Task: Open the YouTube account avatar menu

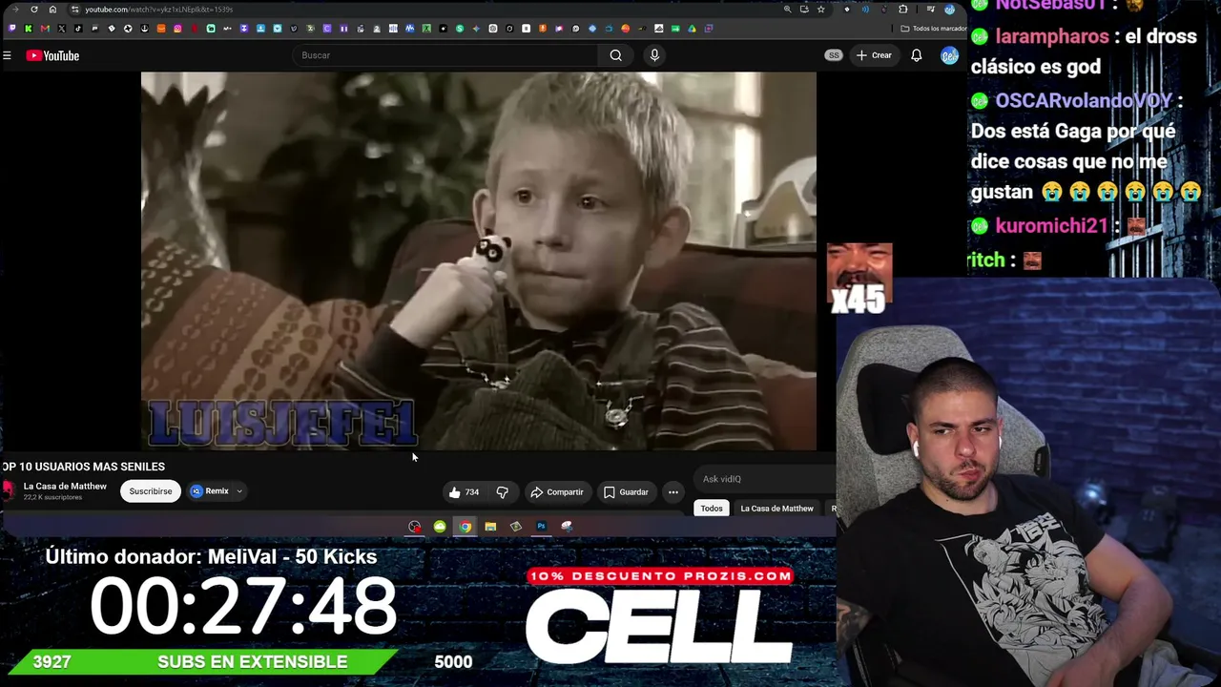Action: (949, 55)
